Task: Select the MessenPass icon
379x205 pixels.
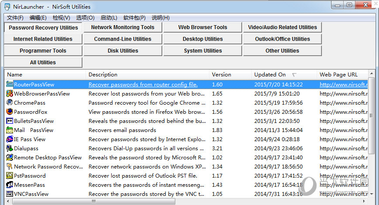Action: click(x=10, y=185)
